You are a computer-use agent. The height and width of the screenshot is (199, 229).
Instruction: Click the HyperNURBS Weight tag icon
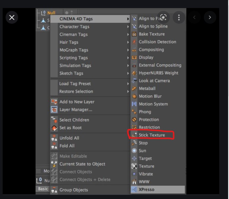pyautogui.click(x=134, y=73)
